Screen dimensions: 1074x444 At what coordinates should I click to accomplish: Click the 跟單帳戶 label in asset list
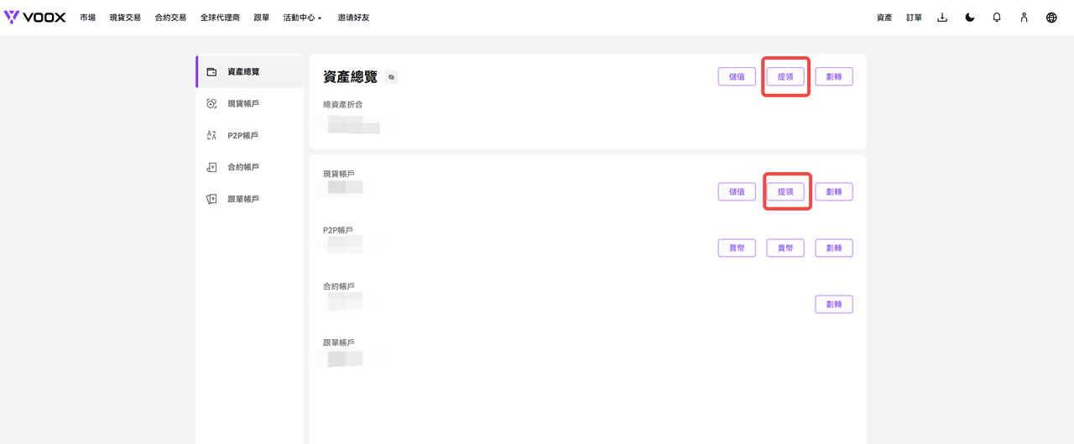339,342
